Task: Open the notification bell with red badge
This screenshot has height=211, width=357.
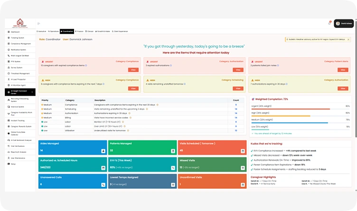Action: click(x=329, y=23)
